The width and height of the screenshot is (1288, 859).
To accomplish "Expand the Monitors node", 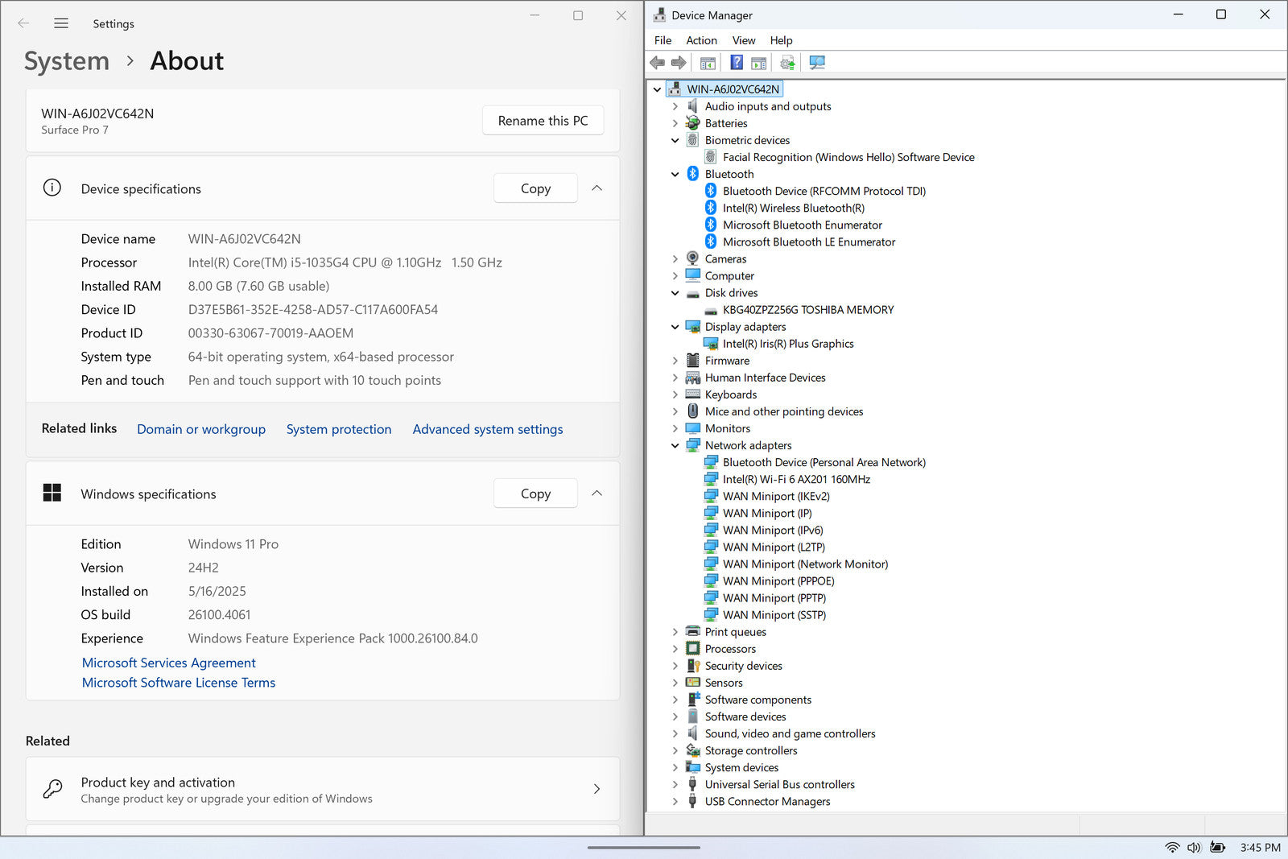I will coord(675,428).
